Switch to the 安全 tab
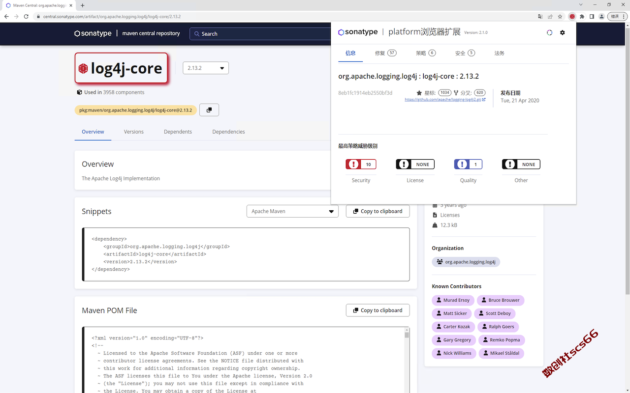 465,53
